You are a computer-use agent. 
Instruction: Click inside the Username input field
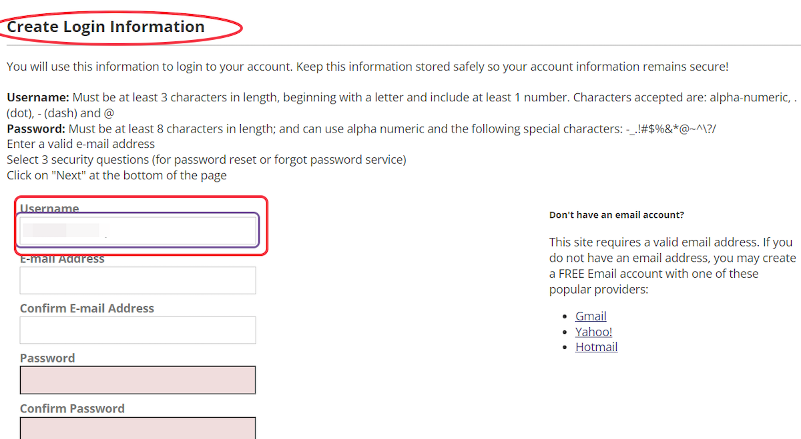click(138, 230)
